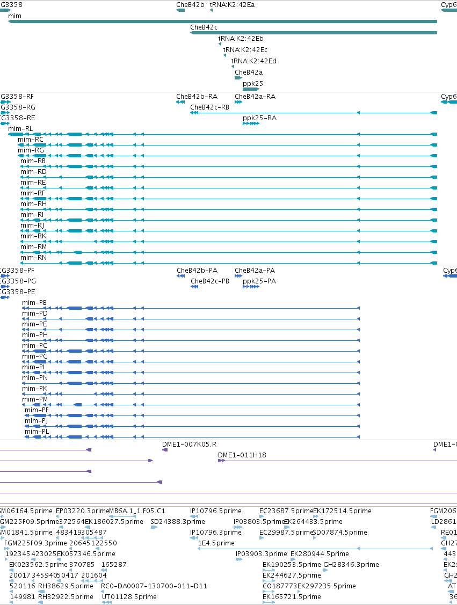Select the IP10796.3prime EST label
The height and width of the screenshot is (605, 457).
(x=216, y=533)
